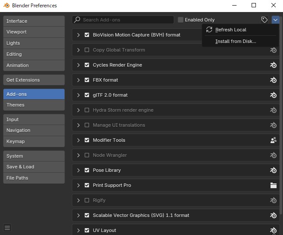
Task: Click the Blender logo in title bar
Action: click(x=6, y=6)
